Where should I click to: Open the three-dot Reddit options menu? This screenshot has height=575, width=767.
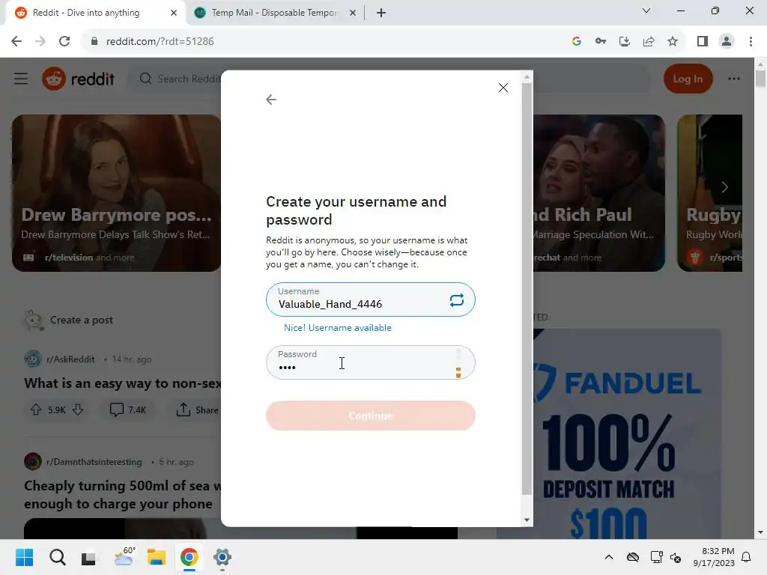[734, 79]
